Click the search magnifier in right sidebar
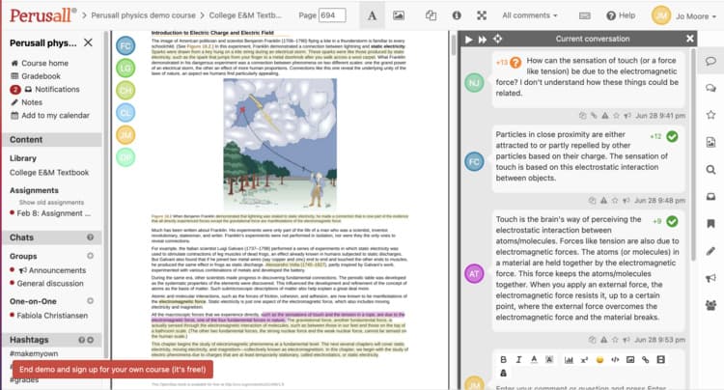Viewport: 724px width, 390px height. [x=710, y=171]
